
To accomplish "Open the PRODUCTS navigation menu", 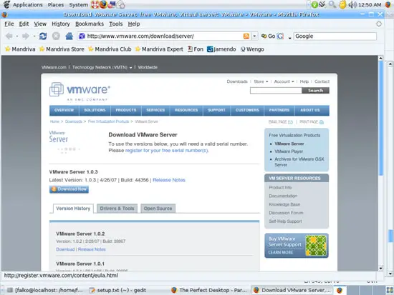I will pyautogui.click(x=126, y=110).
